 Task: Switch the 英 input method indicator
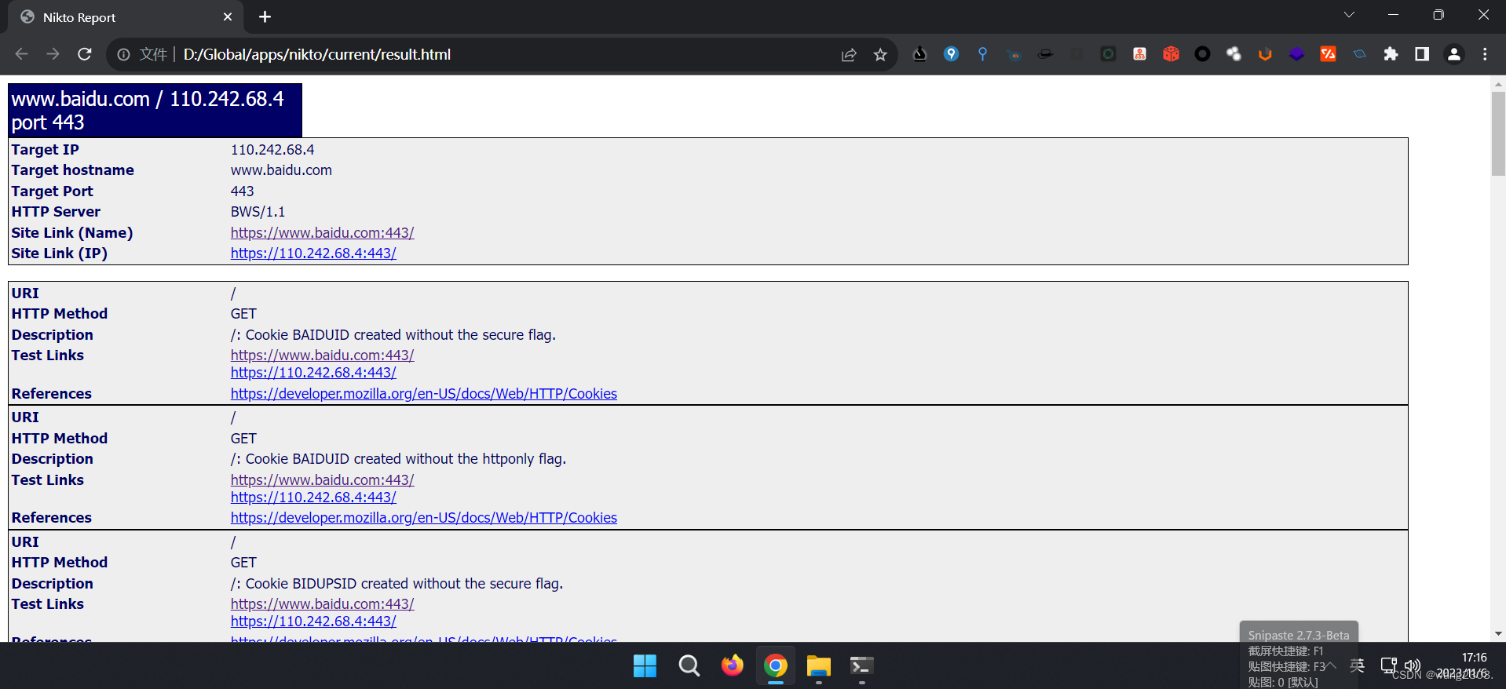point(1357,665)
